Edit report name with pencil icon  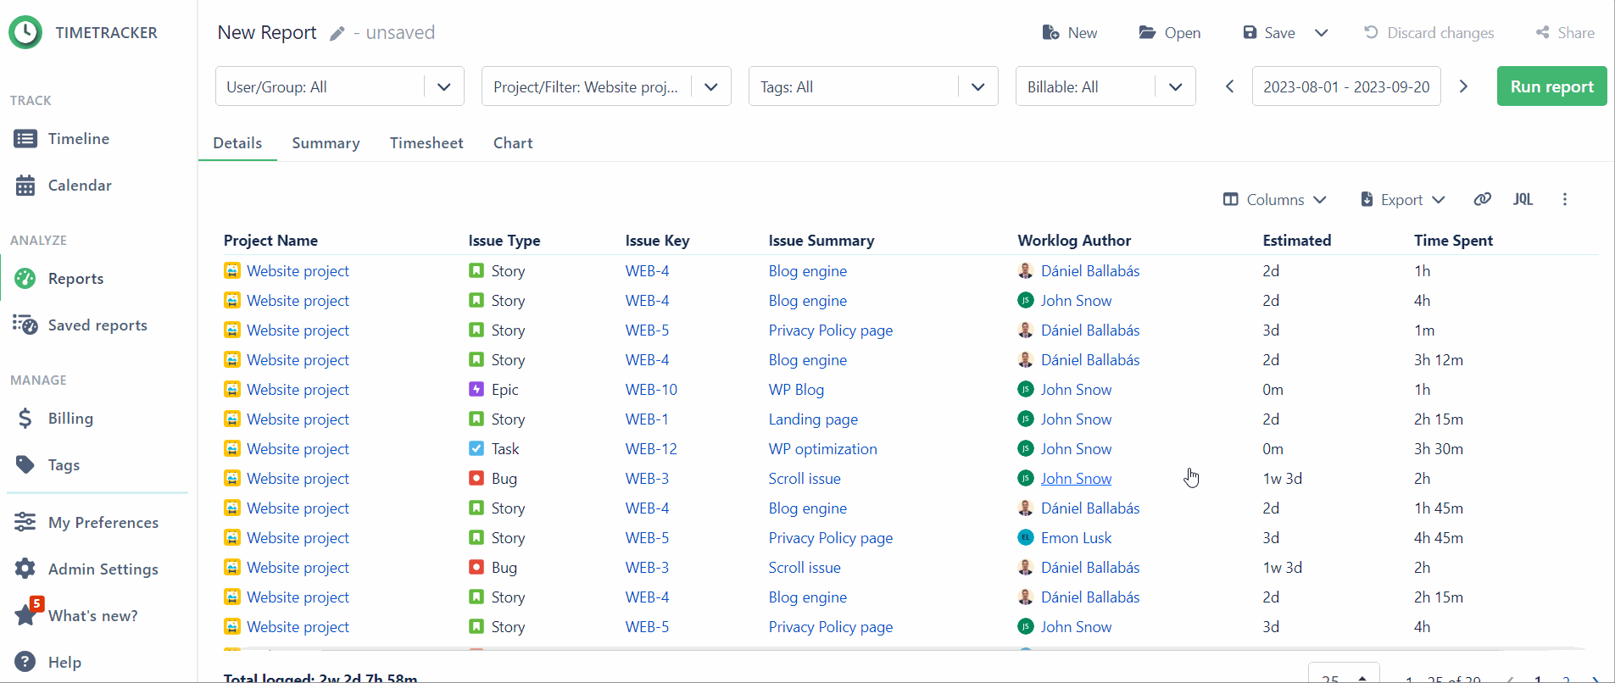click(x=337, y=33)
